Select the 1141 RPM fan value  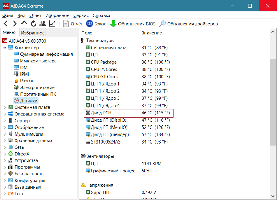point(152,164)
